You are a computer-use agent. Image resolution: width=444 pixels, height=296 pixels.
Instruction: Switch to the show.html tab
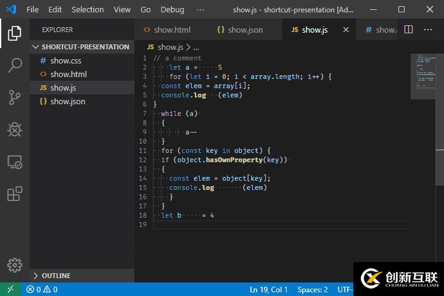171,30
